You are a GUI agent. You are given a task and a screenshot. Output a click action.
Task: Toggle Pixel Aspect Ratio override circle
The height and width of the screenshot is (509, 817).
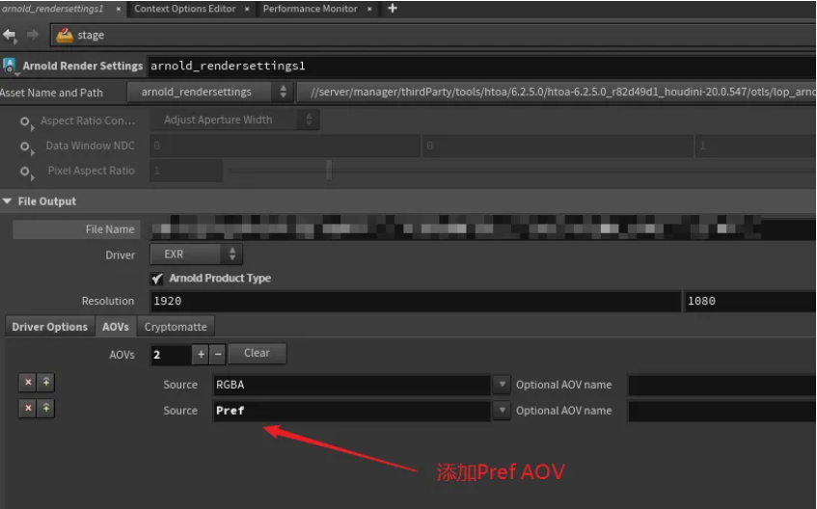coord(24,171)
